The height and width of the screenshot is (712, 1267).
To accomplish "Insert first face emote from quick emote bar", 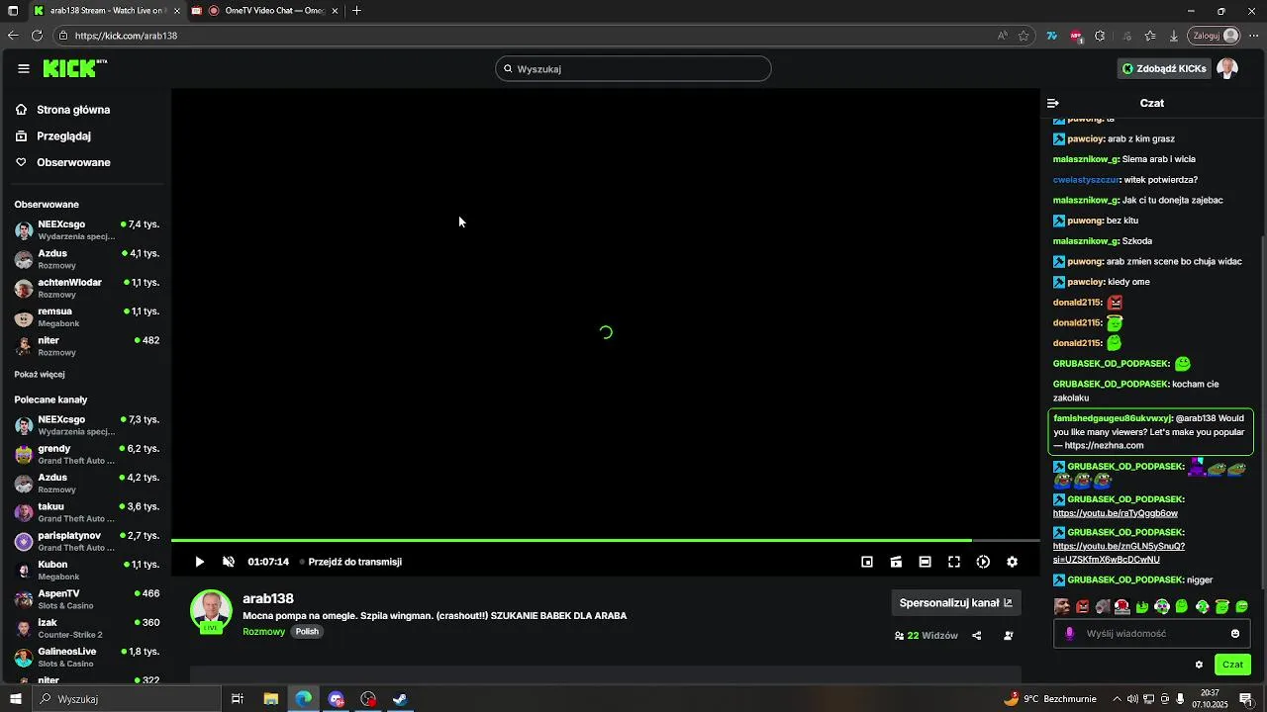I will click(x=1062, y=607).
